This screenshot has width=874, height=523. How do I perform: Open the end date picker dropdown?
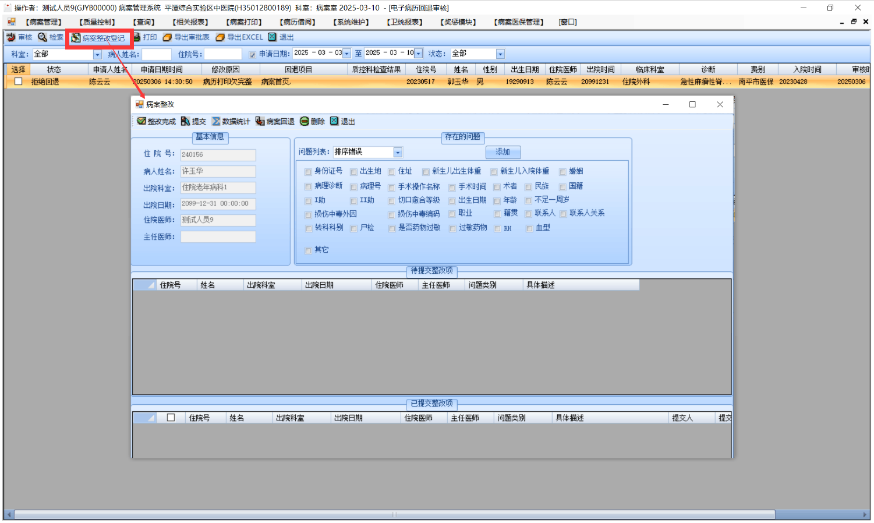pyautogui.click(x=418, y=54)
